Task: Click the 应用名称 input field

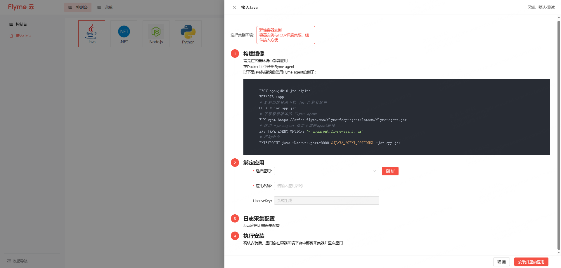Action: 326,186
